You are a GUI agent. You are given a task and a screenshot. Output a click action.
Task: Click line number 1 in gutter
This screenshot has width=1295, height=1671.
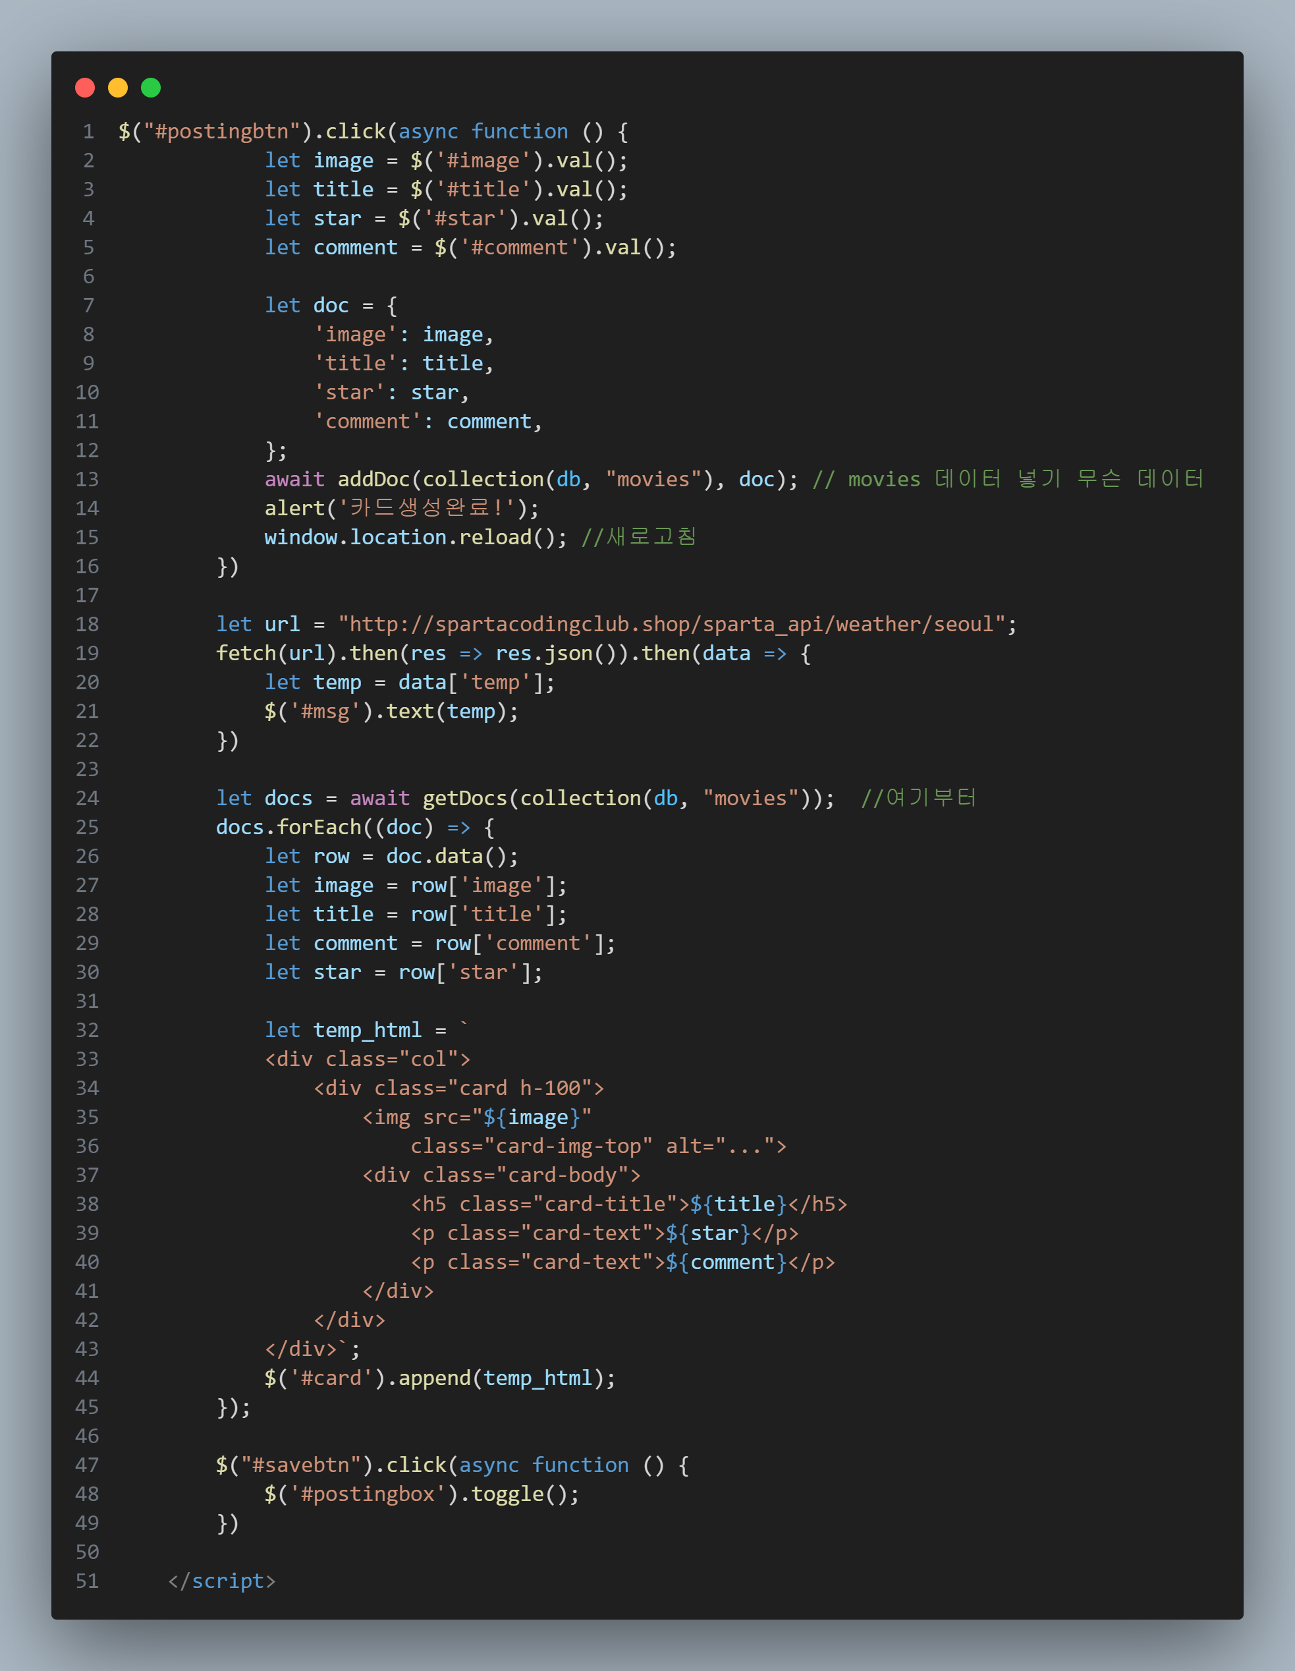point(89,132)
